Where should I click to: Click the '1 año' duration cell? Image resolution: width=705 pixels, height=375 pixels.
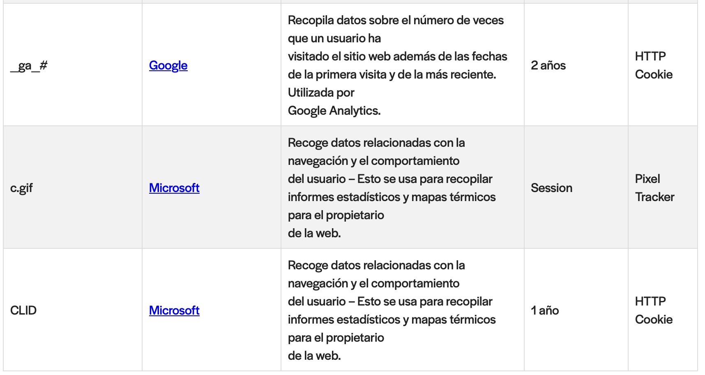pos(545,310)
